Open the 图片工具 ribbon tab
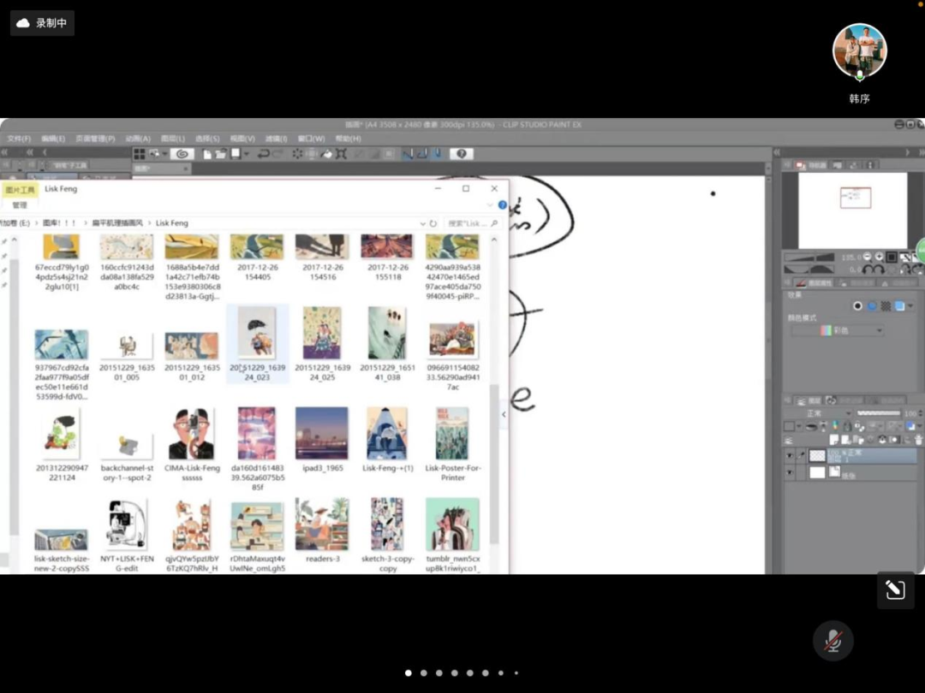This screenshot has height=693, width=925. [x=20, y=189]
